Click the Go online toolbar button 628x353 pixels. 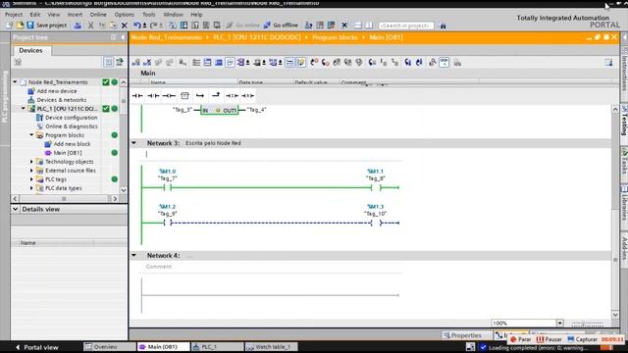[242, 25]
